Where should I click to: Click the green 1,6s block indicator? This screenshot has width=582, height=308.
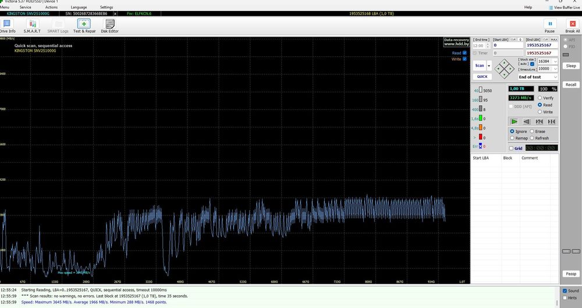click(x=481, y=118)
